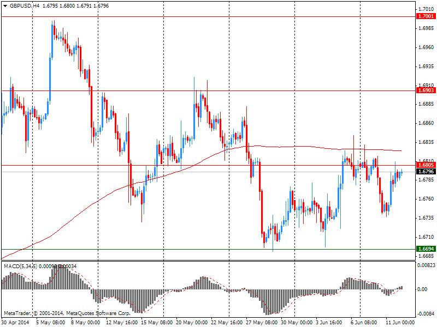This screenshot has height=327, width=437.
Task: Click the 1.6785 price axis value
Action: click(426, 180)
